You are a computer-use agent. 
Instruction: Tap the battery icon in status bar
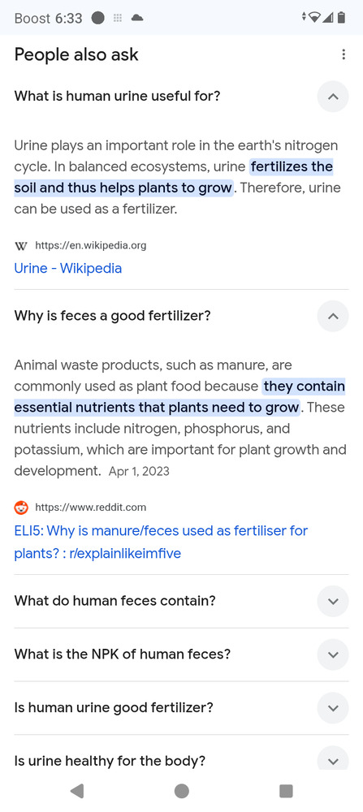click(x=341, y=18)
